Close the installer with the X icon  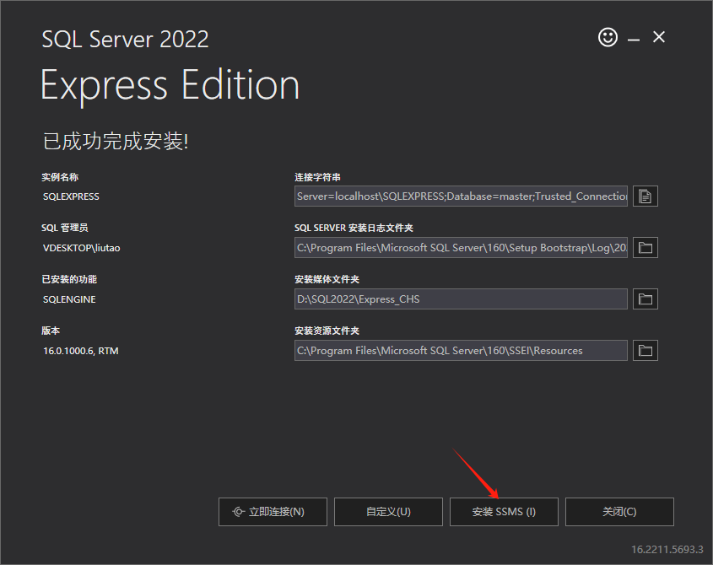click(658, 37)
